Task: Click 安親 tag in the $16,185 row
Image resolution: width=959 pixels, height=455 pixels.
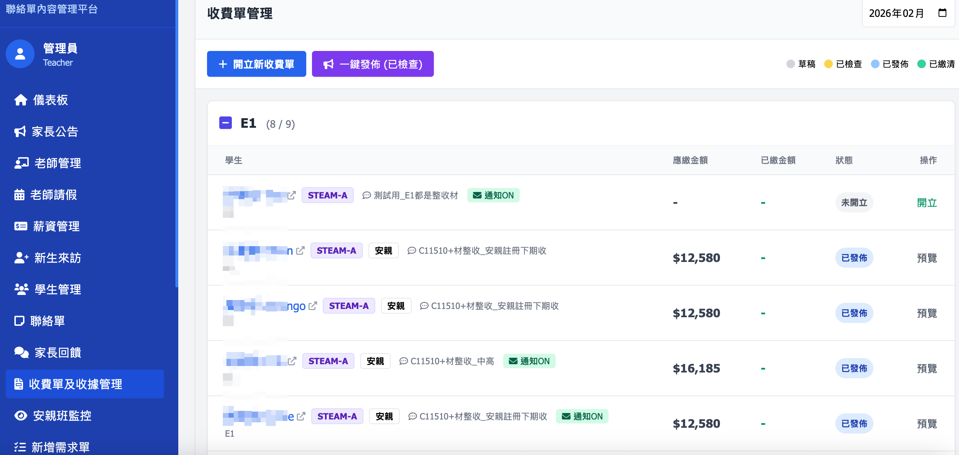Action: [x=375, y=361]
